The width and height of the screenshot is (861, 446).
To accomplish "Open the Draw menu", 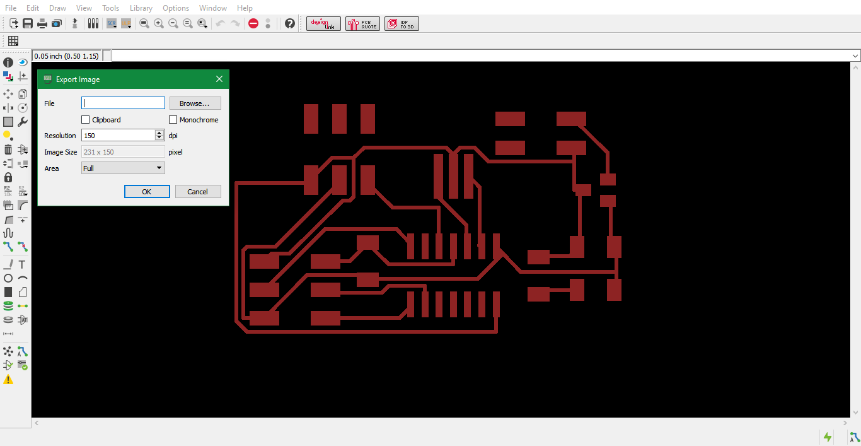I will tap(57, 8).
